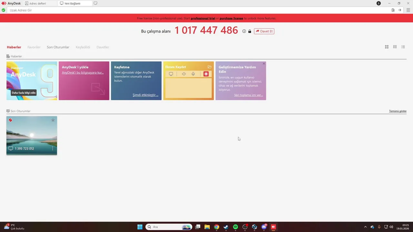Open Spotify from the taskbar

click(x=236, y=227)
